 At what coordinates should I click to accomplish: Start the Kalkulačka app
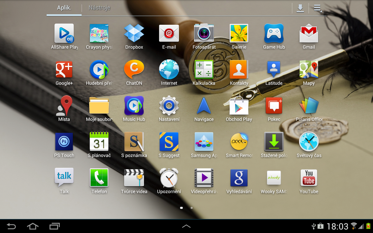(204, 69)
